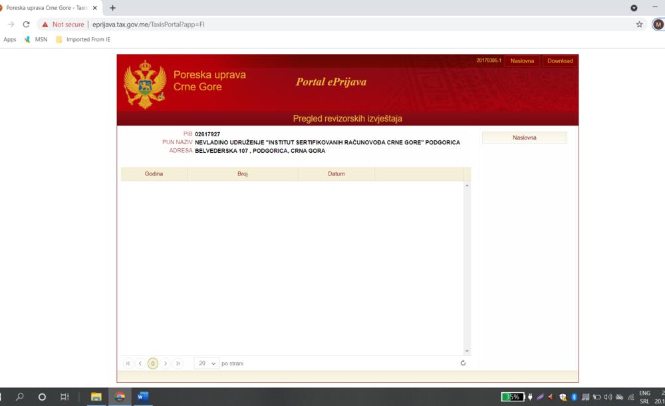Open the Imported From IE bookmark folder

(83, 39)
